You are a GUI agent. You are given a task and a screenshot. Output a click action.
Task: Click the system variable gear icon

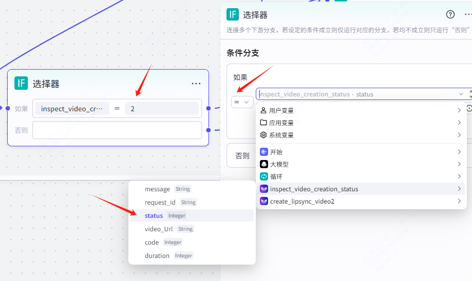click(263, 135)
